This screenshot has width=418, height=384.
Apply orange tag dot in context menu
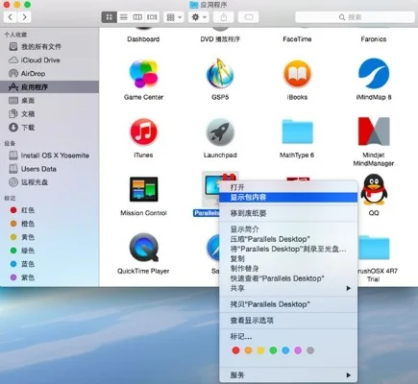248,350
